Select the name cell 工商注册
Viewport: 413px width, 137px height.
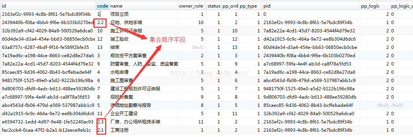[144, 130]
